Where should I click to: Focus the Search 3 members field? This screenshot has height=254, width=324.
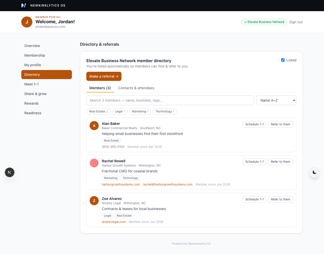pos(170,100)
